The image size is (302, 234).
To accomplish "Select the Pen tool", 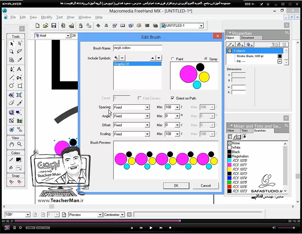I will tap(12, 69).
